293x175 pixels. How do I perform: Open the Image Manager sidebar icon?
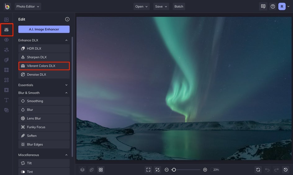click(x=6, y=20)
